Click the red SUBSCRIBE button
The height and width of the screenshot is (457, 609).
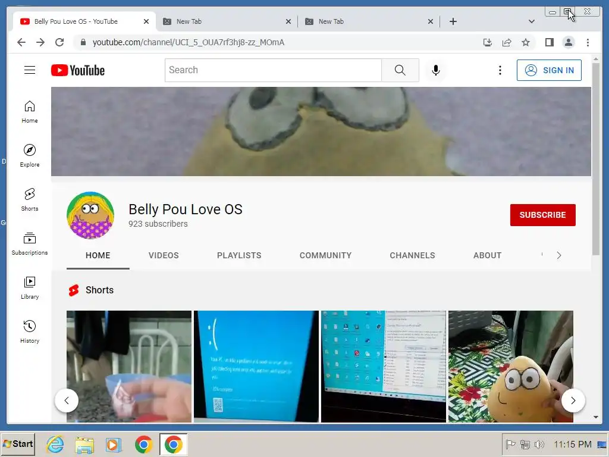click(x=542, y=215)
